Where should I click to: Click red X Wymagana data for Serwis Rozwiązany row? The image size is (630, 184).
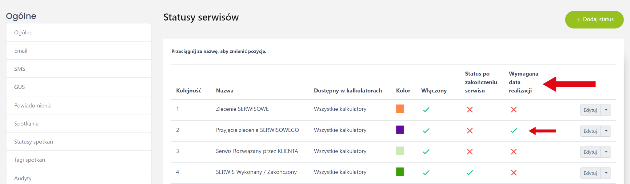514,152
